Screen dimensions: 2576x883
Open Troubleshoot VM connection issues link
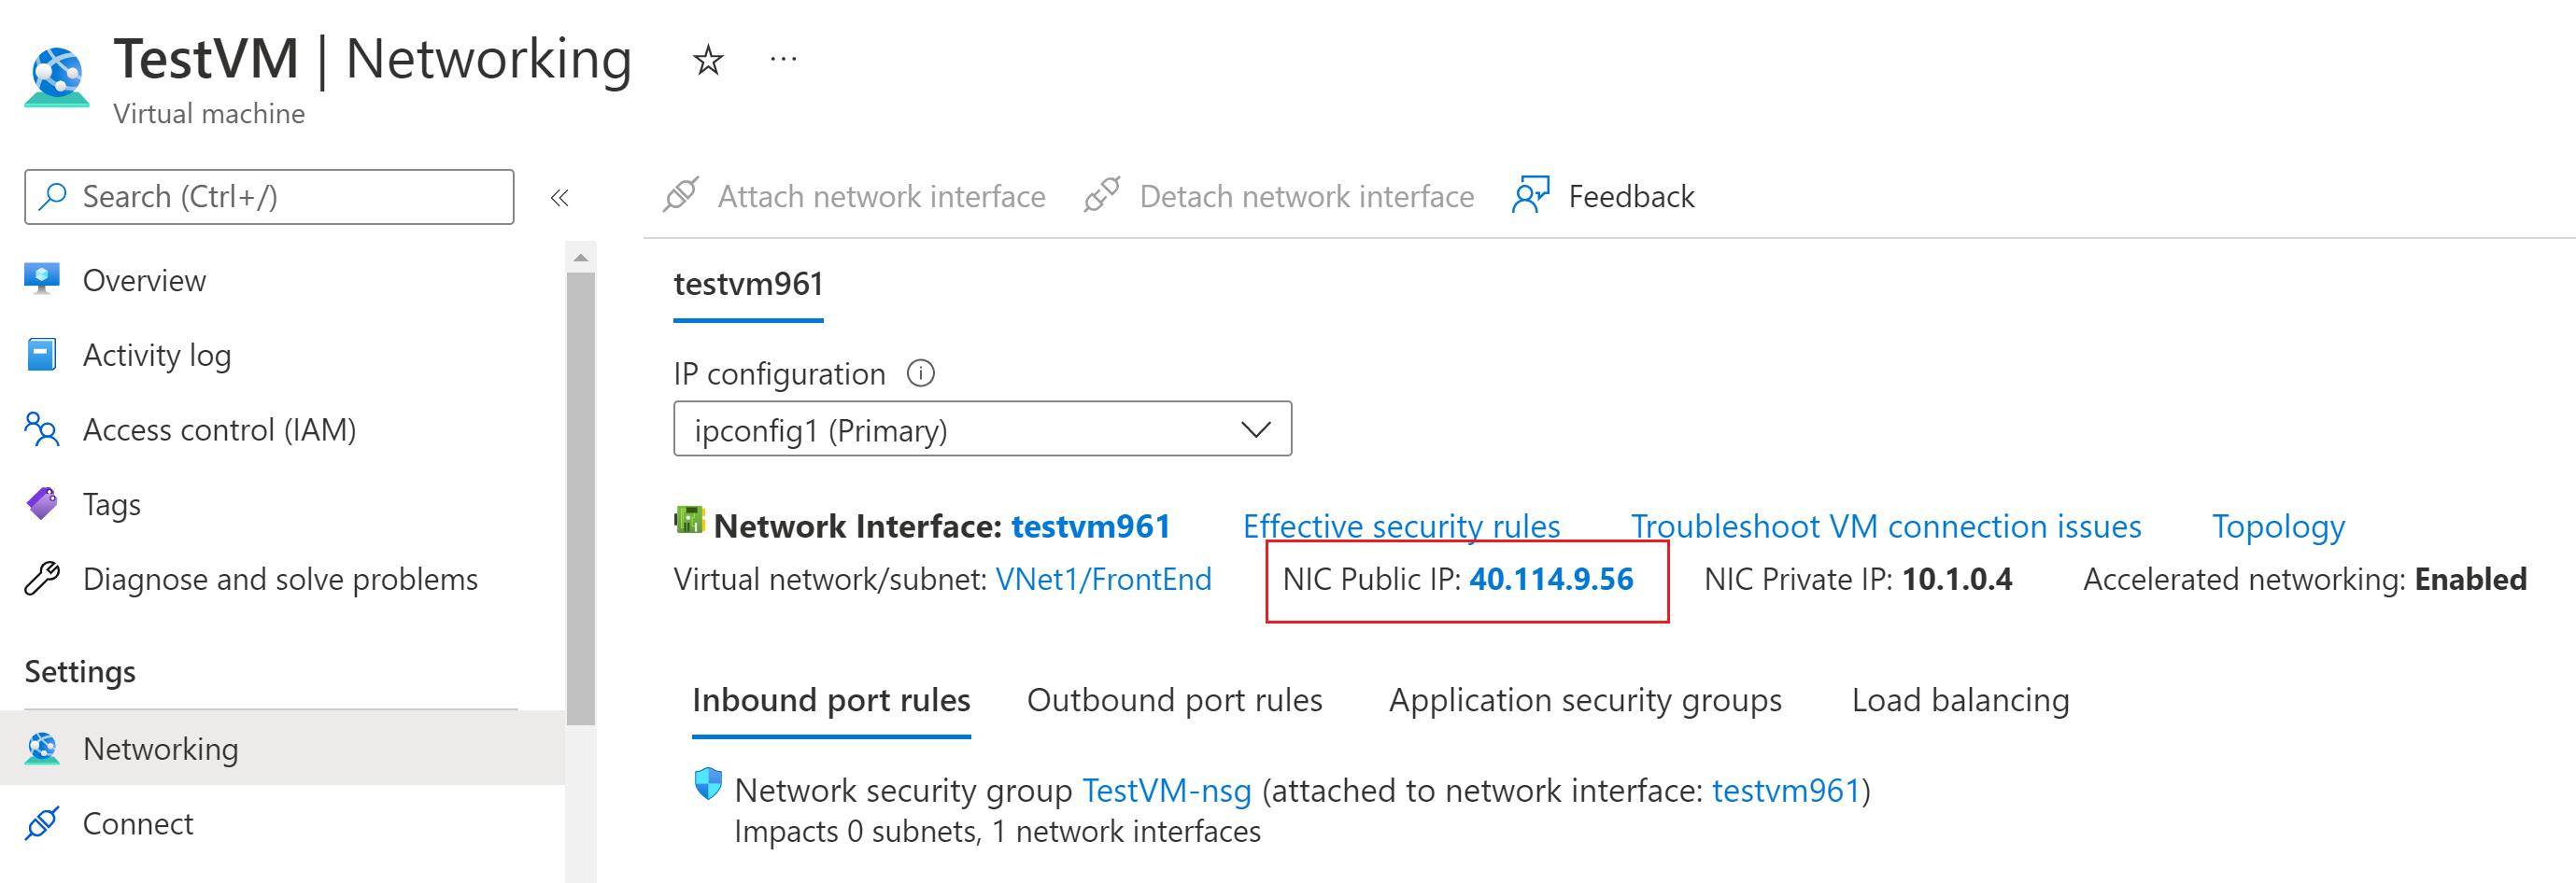[x=1886, y=526]
